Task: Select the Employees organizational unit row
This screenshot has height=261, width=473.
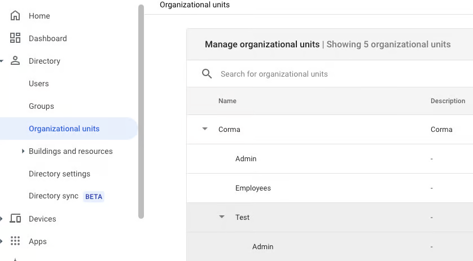Action: click(x=253, y=188)
